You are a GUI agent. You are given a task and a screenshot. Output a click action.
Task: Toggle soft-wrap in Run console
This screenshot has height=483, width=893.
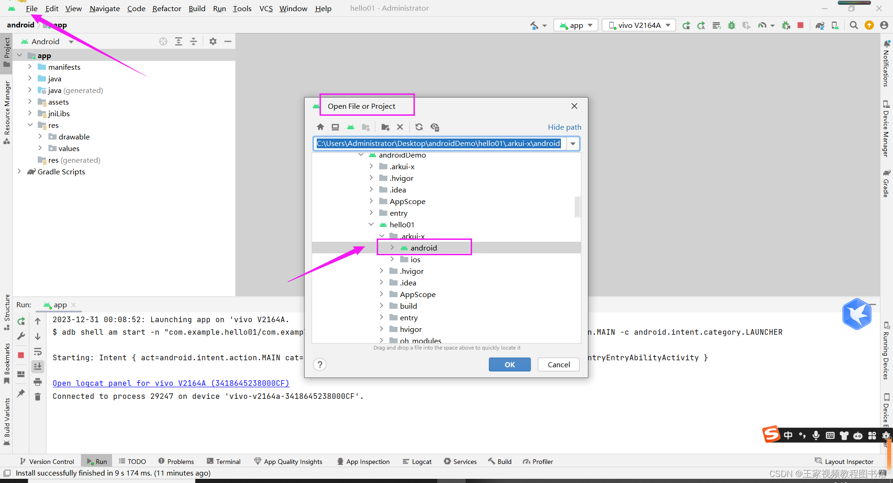(38, 351)
